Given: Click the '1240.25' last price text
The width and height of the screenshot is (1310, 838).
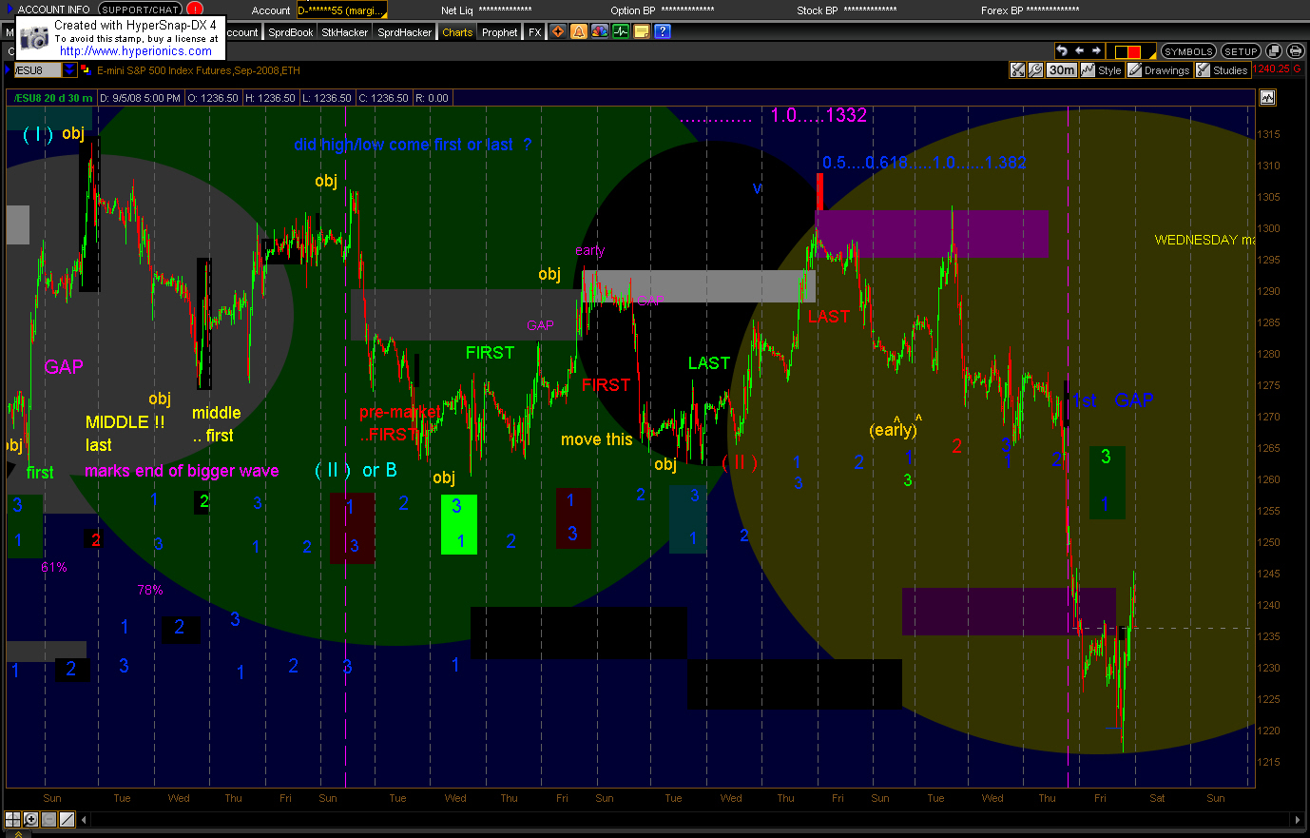Looking at the screenshot, I should pyautogui.click(x=1273, y=69).
